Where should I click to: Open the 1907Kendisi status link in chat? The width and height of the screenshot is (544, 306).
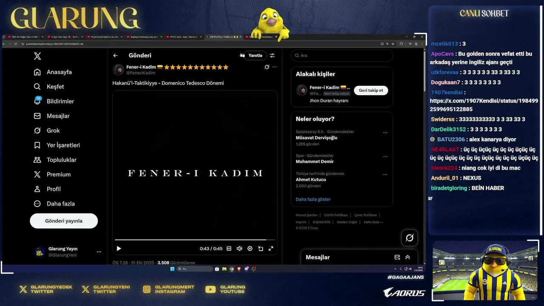pyautogui.click(x=484, y=105)
